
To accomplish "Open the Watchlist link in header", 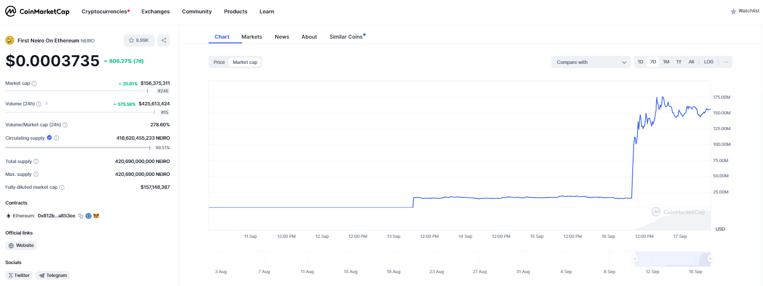I will tap(745, 11).
